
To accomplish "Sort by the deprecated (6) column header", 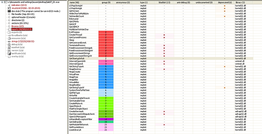I will click(225, 3).
